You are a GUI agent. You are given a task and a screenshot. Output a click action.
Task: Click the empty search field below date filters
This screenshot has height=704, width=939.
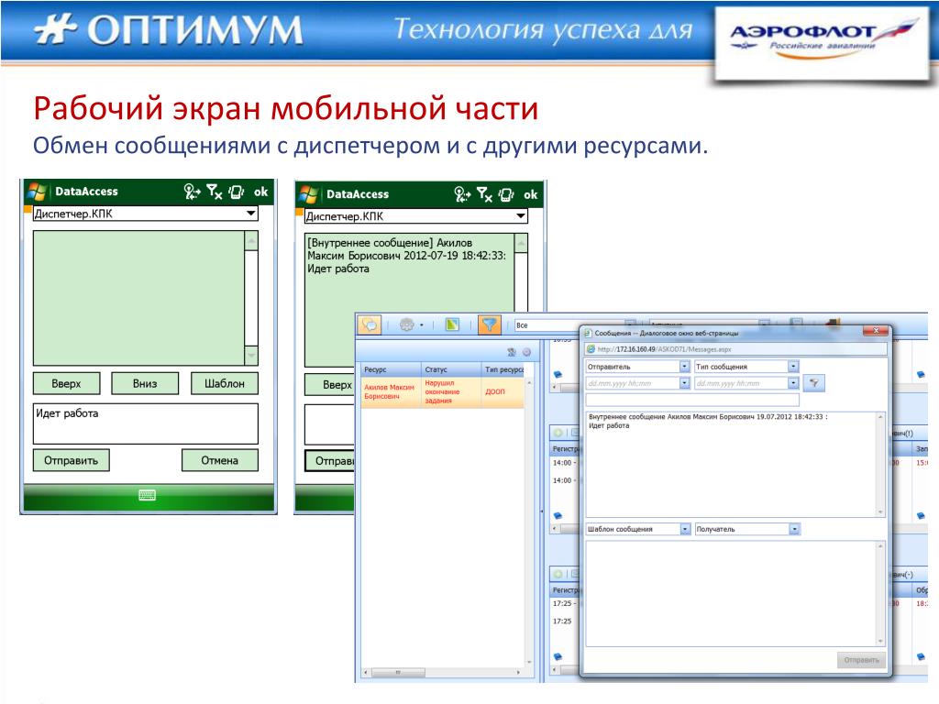coord(692,400)
